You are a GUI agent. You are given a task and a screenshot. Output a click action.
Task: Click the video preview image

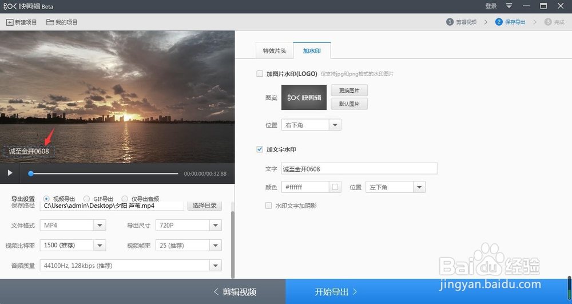[x=117, y=97]
